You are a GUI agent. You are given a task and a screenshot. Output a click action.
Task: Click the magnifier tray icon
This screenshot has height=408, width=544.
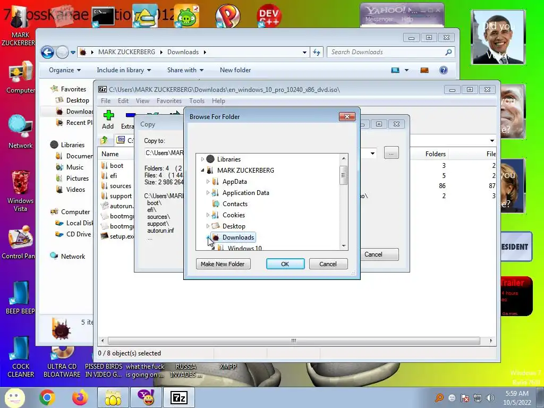(439, 397)
